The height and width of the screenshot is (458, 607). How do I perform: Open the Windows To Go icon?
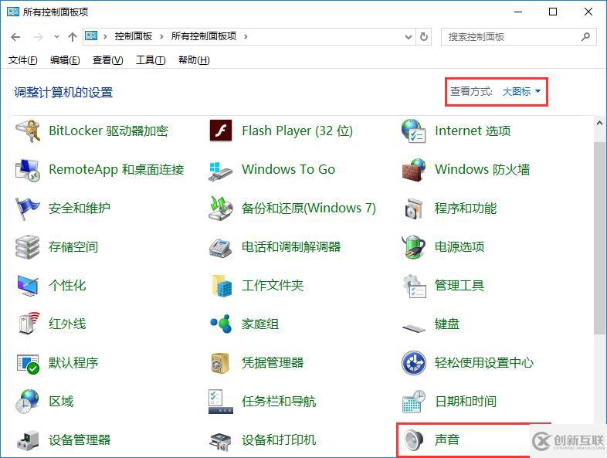(220, 171)
